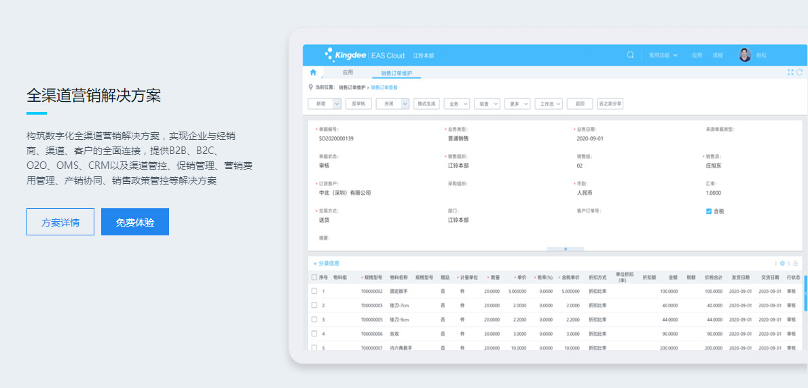Image resolution: width=808 pixels, height=388 pixels.
Task: Collapse header form via small chevron handle
Action: [x=566, y=249]
